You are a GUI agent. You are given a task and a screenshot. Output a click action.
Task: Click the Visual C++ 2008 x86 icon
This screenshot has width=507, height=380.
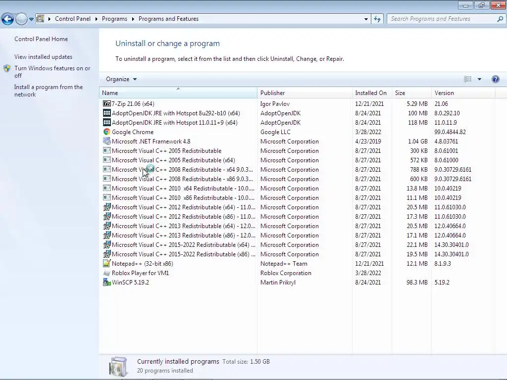[107, 179]
